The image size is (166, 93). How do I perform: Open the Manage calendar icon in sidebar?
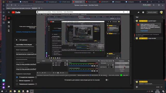click(x=9, y=26)
